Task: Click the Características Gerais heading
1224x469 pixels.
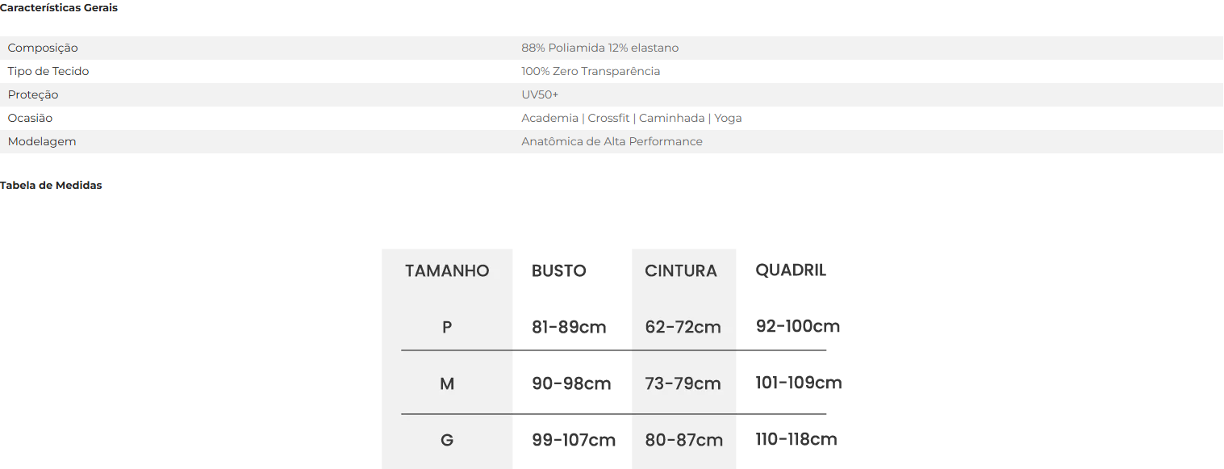Action: coord(59,8)
